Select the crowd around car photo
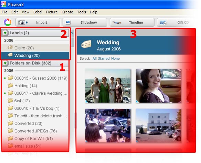 (108, 126)
